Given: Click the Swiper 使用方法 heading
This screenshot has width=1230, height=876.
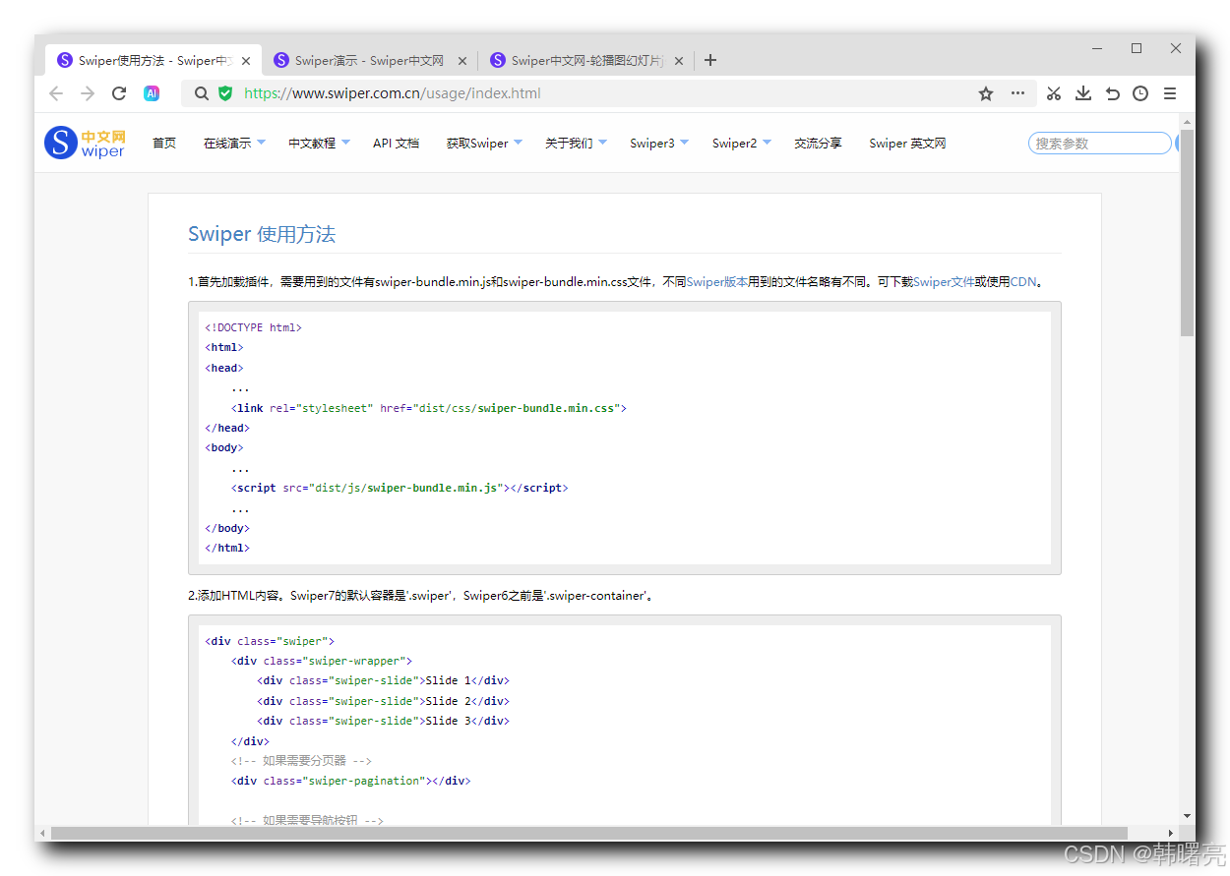Looking at the screenshot, I should [262, 234].
